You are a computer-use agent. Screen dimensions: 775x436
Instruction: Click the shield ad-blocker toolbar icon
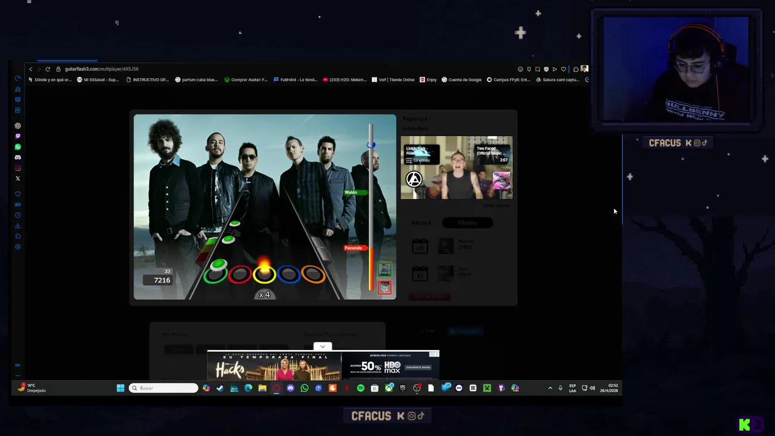[546, 69]
